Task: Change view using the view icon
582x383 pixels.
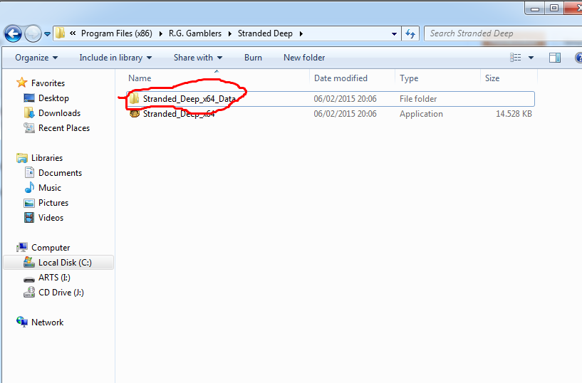Action: pos(516,58)
